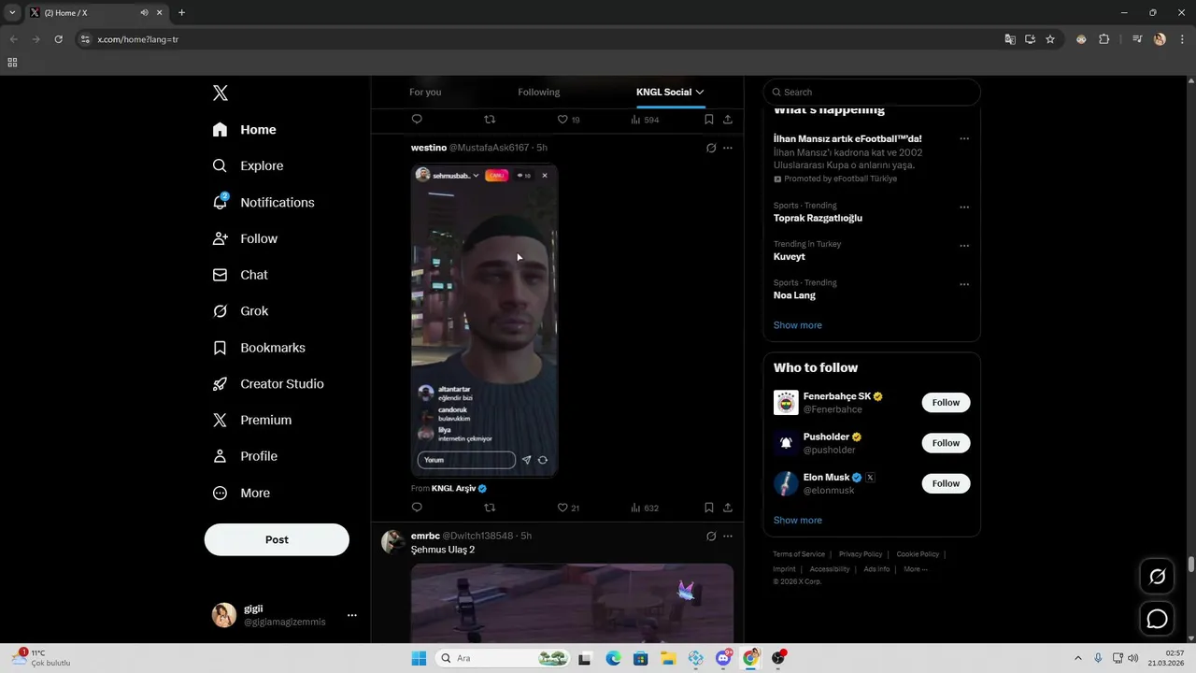Follow Elon Musk
This screenshot has width=1196, height=673.
(946, 483)
